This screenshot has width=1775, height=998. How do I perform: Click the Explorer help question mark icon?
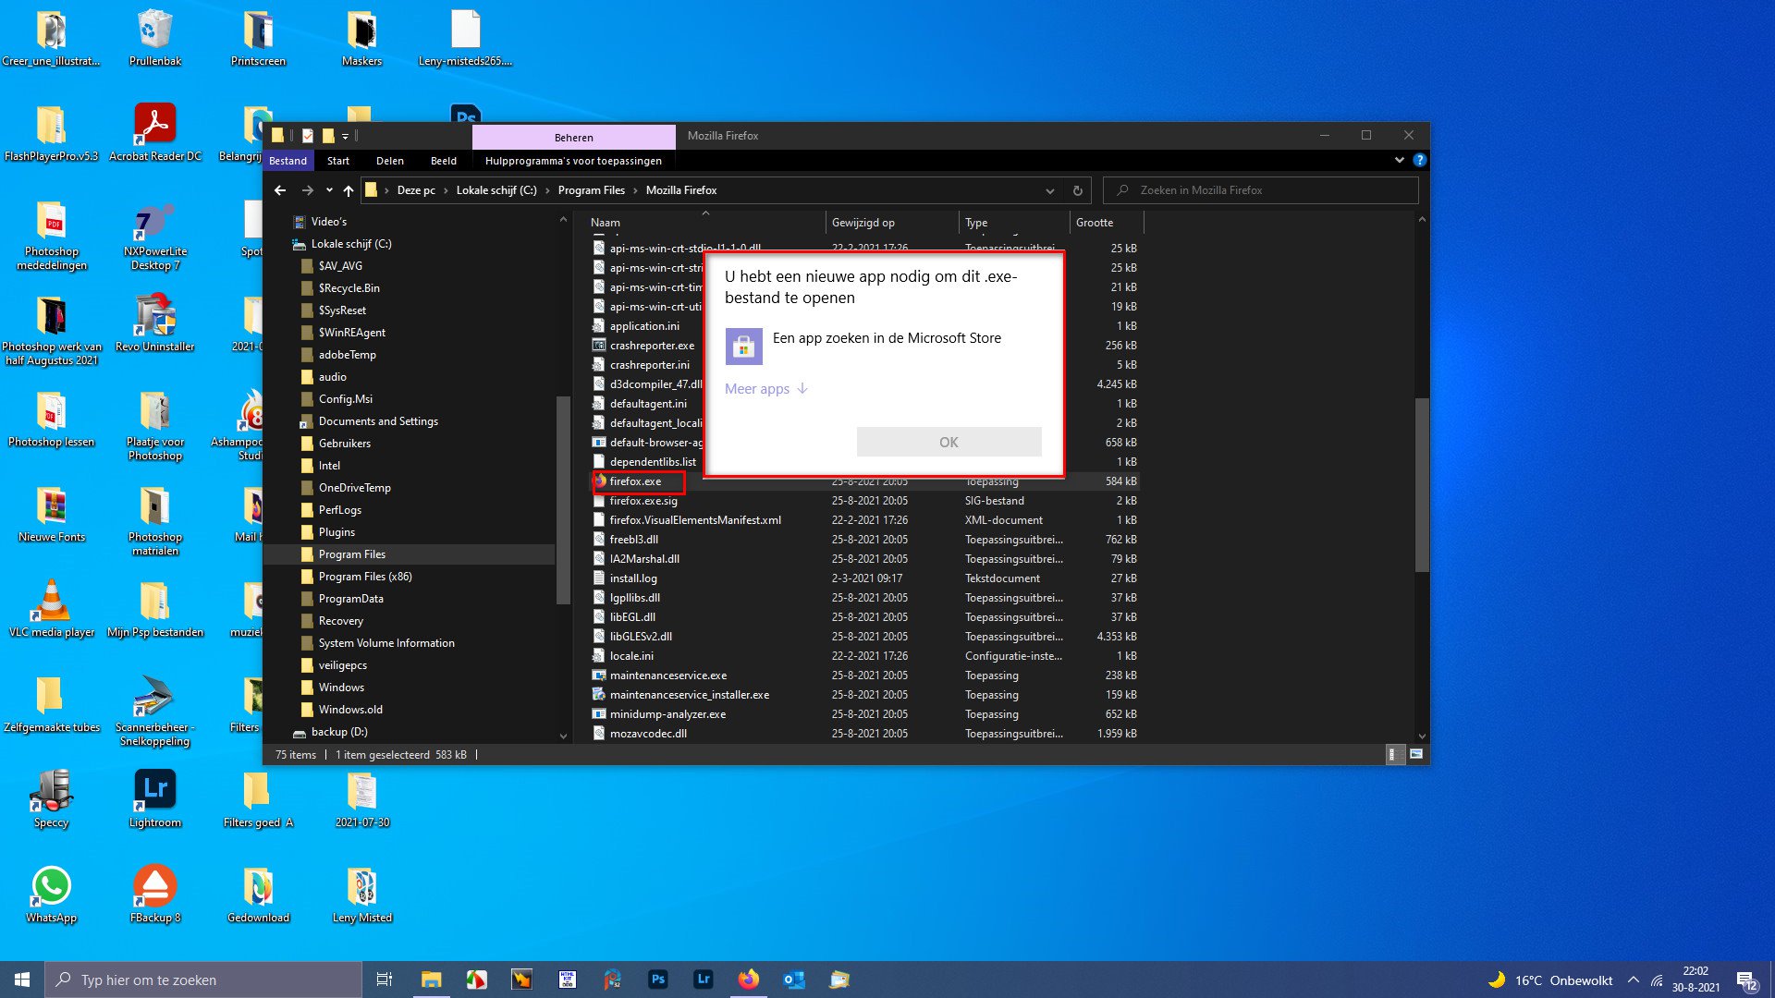[x=1419, y=160]
